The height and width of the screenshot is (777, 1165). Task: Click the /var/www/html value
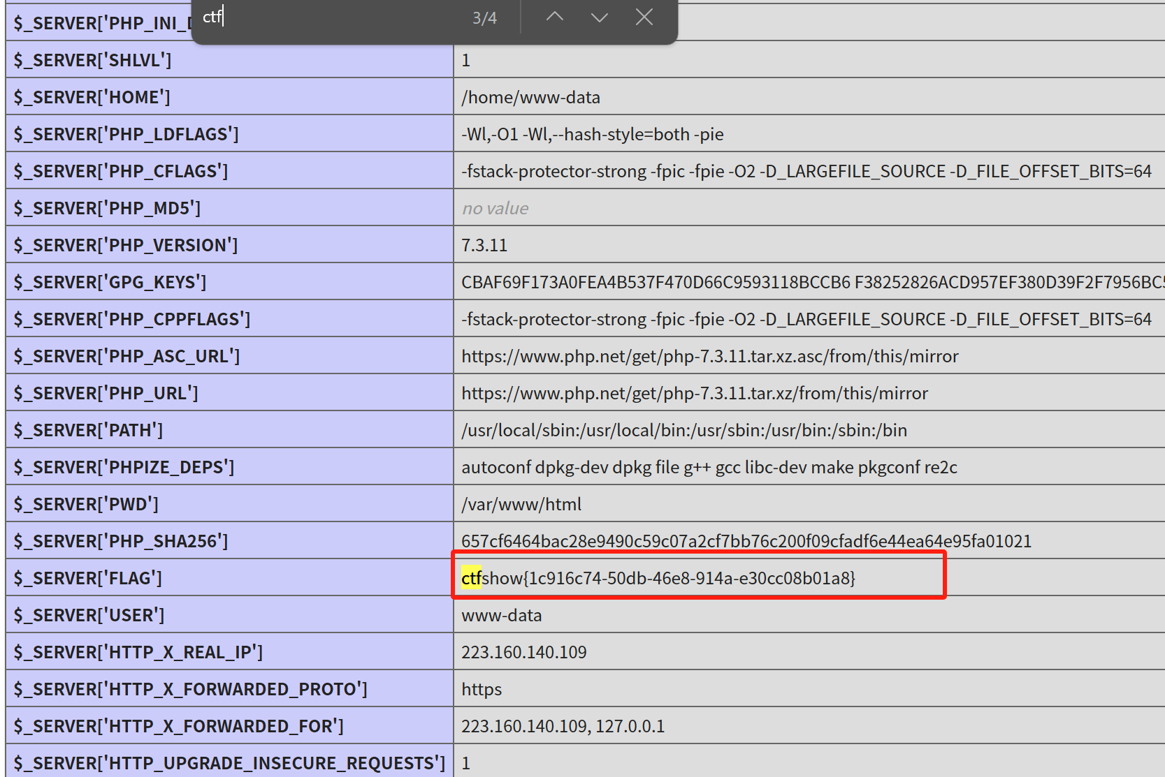(x=521, y=504)
